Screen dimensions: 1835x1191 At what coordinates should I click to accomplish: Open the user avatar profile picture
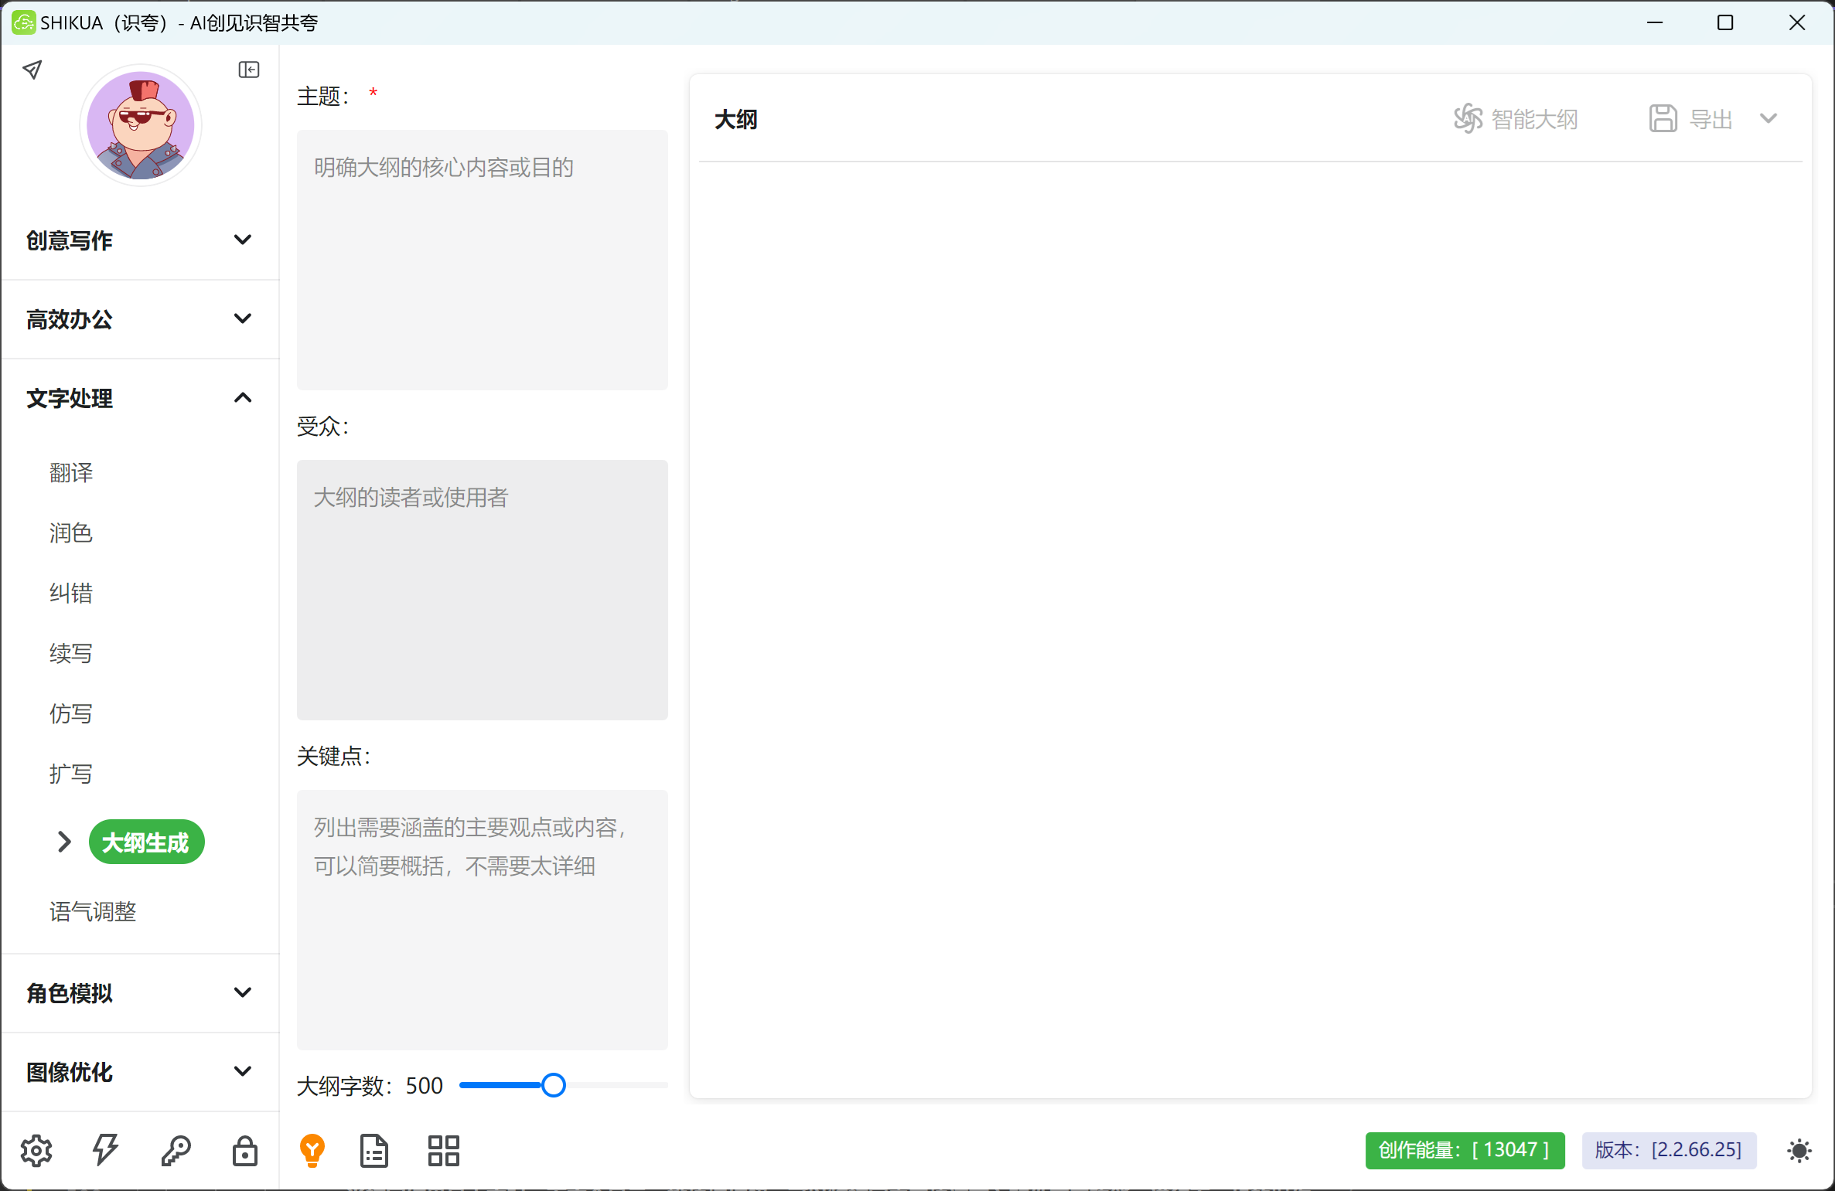click(x=141, y=125)
